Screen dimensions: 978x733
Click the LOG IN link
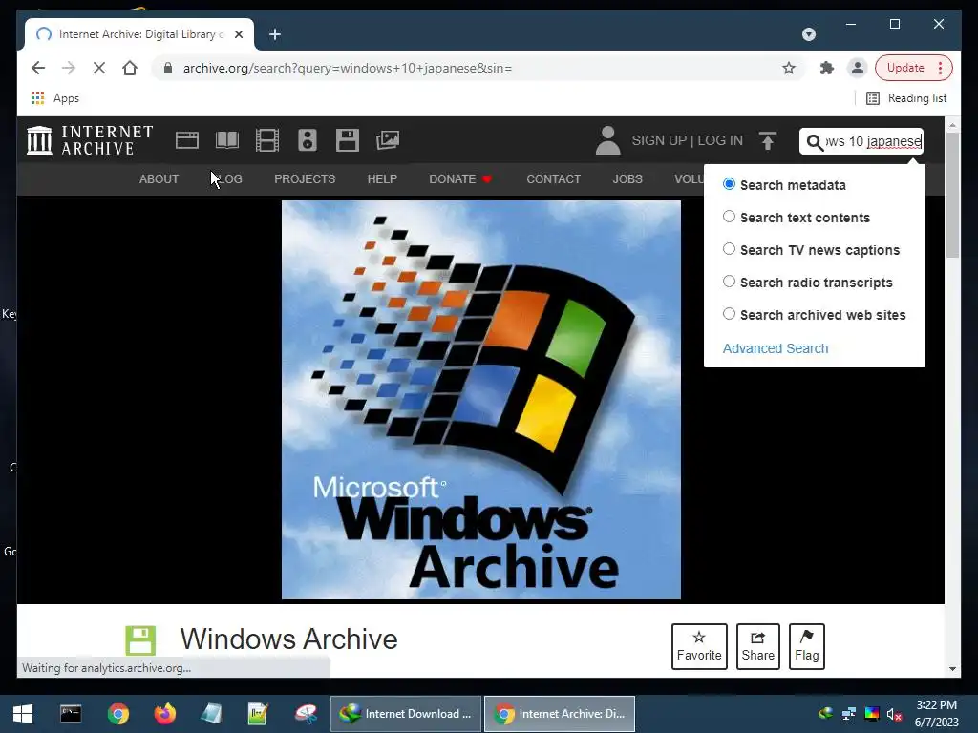point(720,141)
